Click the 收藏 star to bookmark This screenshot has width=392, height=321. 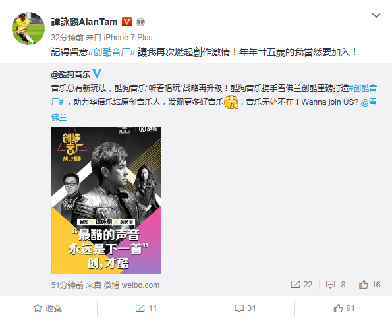[47, 308]
